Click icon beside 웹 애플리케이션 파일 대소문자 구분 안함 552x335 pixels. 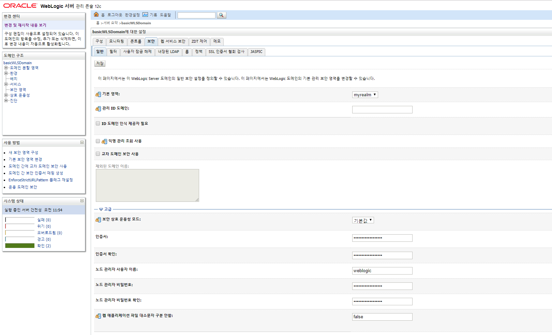tap(98, 316)
